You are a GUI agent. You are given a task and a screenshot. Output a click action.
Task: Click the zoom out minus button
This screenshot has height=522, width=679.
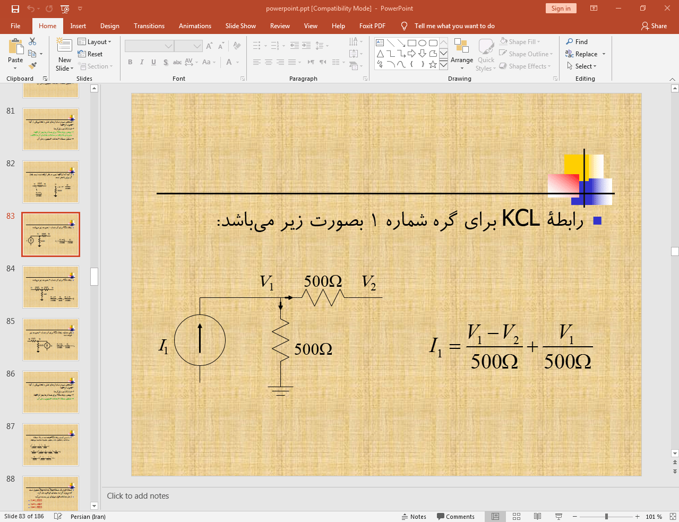click(574, 517)
